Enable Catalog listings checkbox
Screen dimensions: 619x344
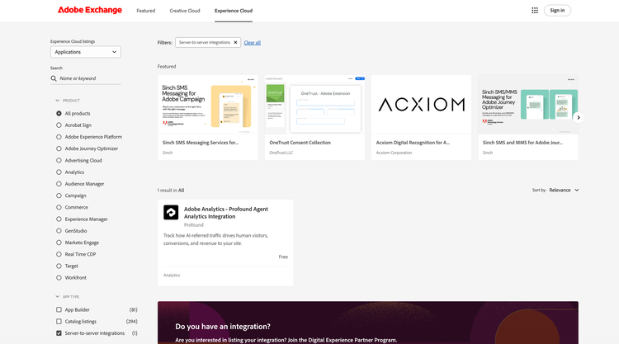click(59, 322)
